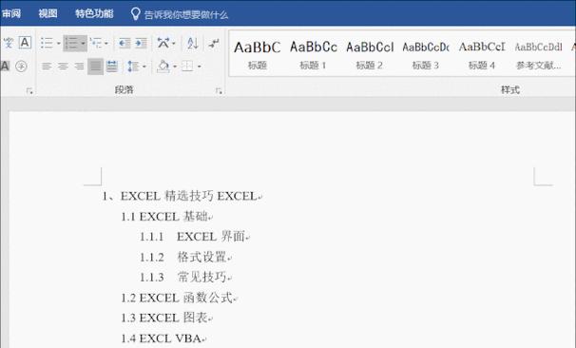Apply the 参考文献 style
The width and height of the screenshot is (576, 348).
tap(539, 55)
